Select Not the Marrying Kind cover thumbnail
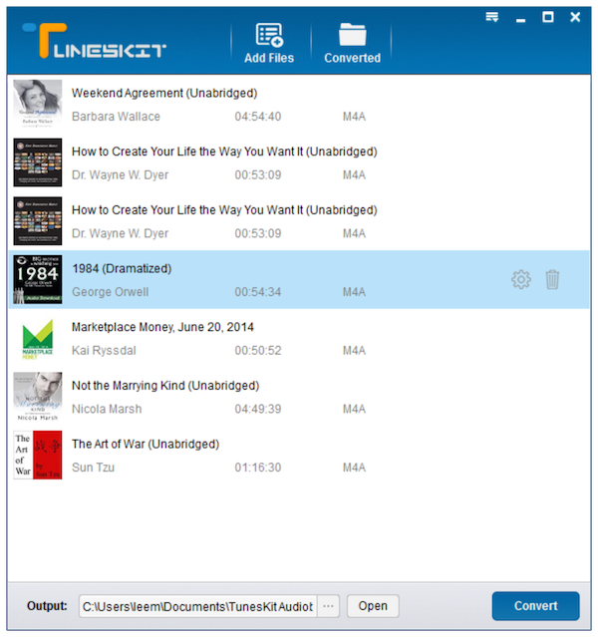Image resolution: width=598 pixels, height=637 pixels. click(38, 398)
